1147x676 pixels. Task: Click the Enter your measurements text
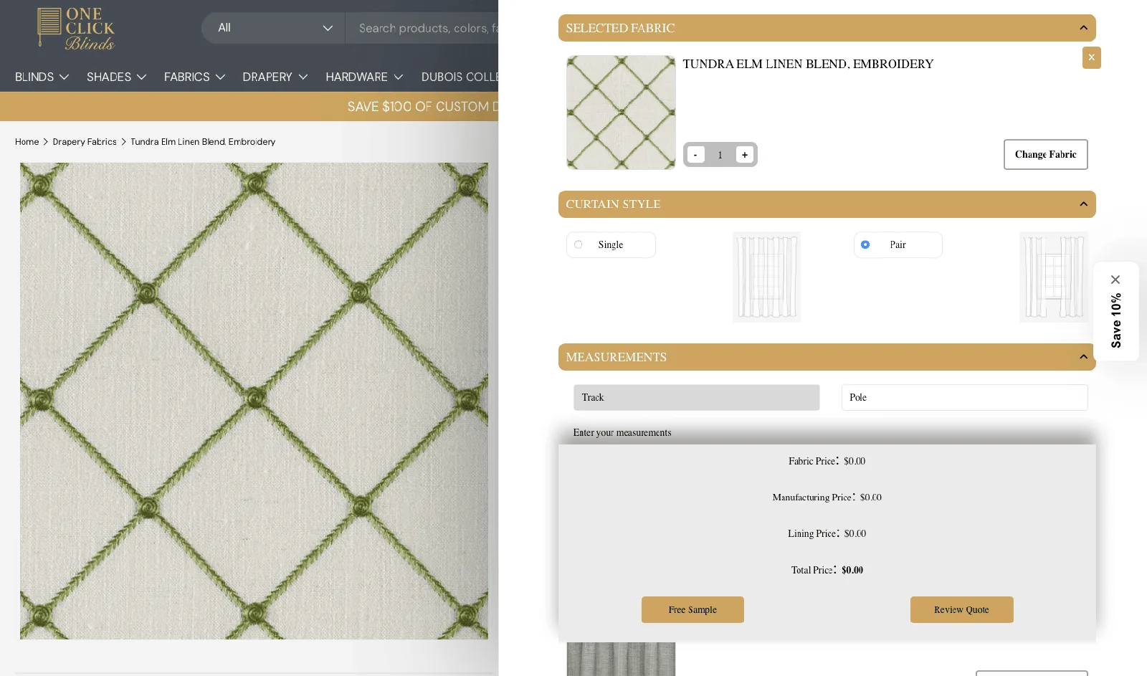click(x=622, y=432)
